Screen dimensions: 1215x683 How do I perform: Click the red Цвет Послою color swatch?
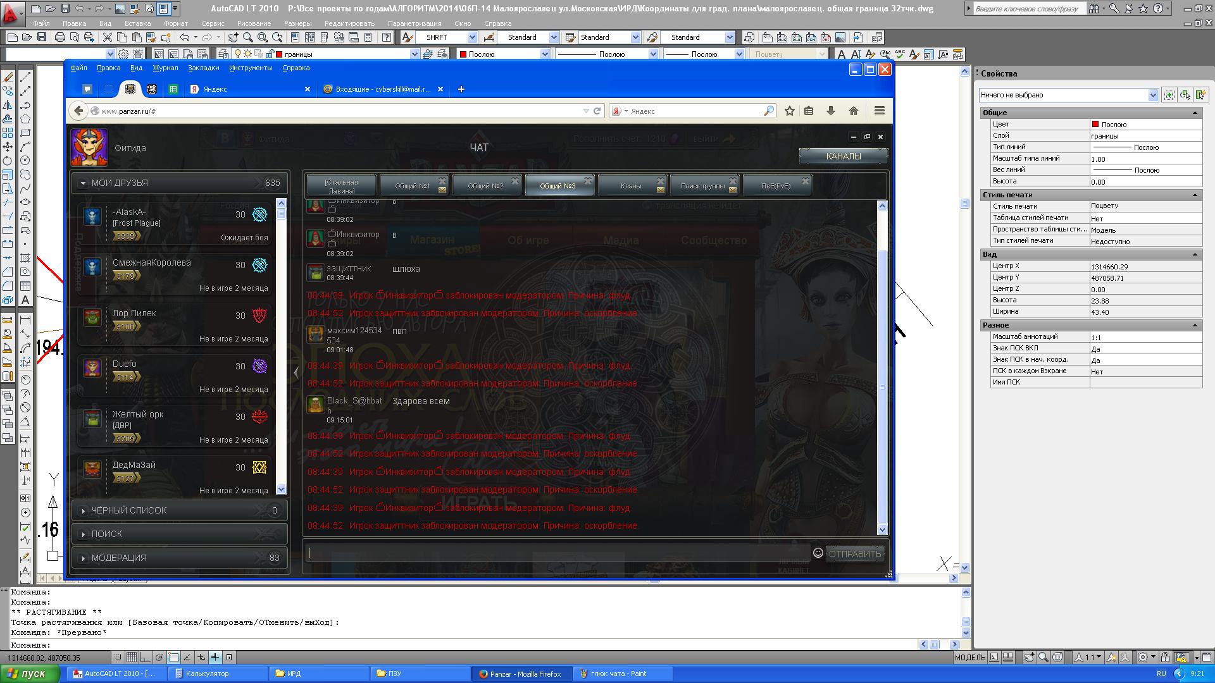point(1095,124)
